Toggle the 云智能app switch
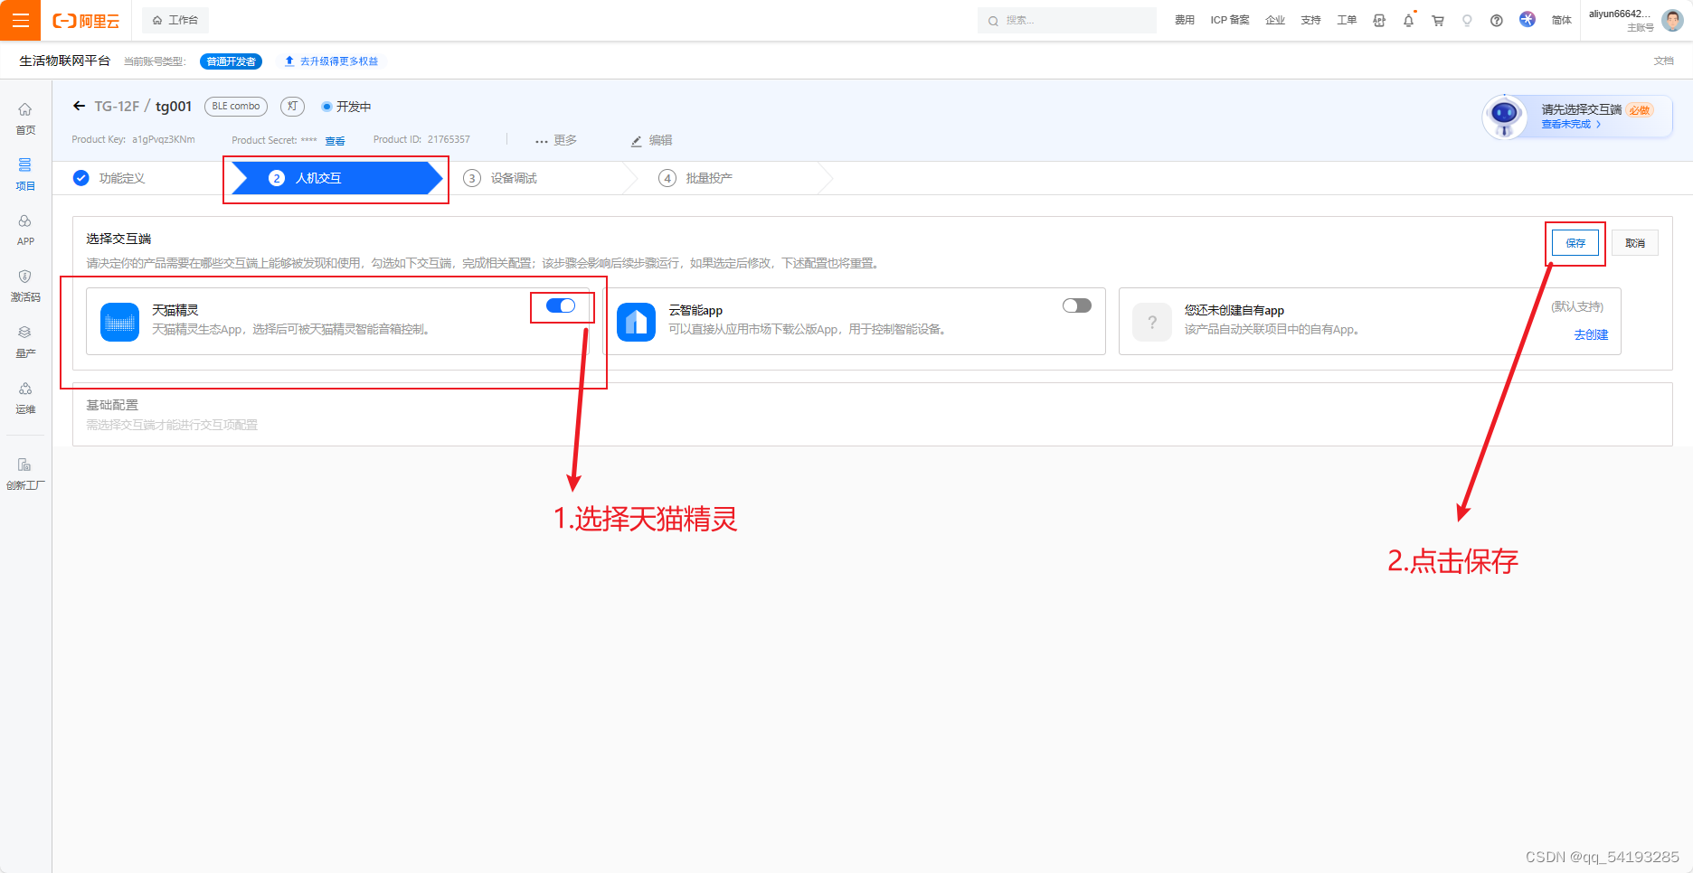 point(1077,305)
